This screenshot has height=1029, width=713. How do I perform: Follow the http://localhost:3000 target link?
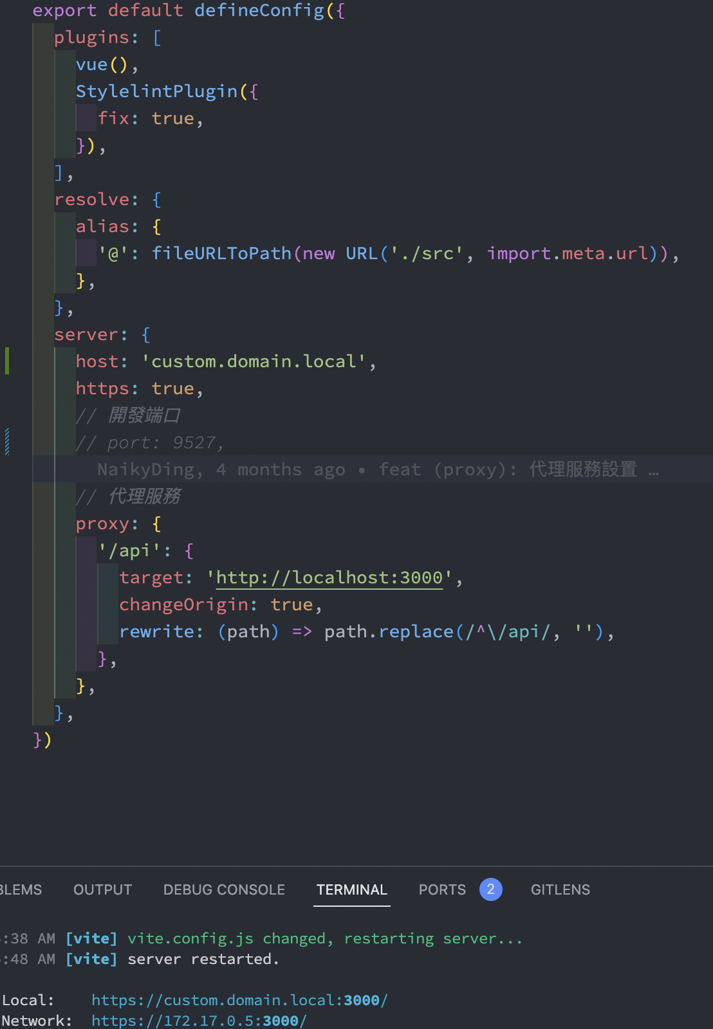329,578
